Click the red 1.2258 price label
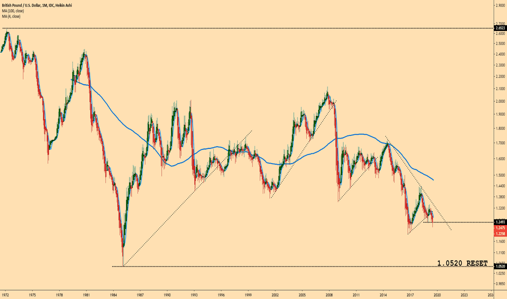The height and width of the screenshot is (299, 507). (500, 234)
